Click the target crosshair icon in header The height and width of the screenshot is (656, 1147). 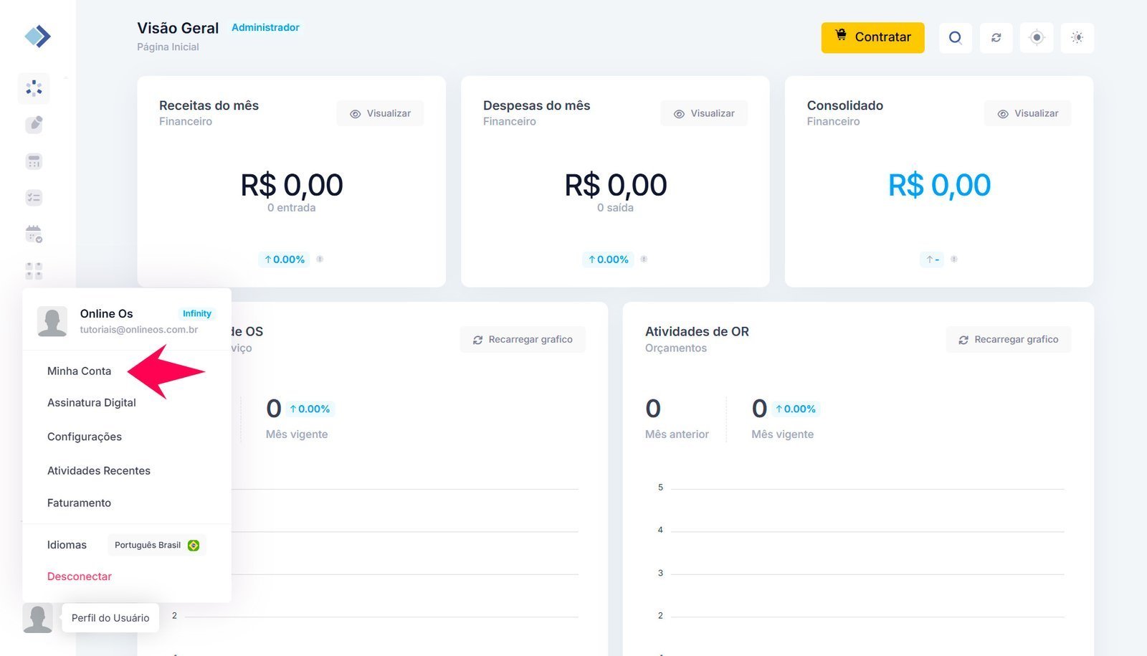[1036, 37]
